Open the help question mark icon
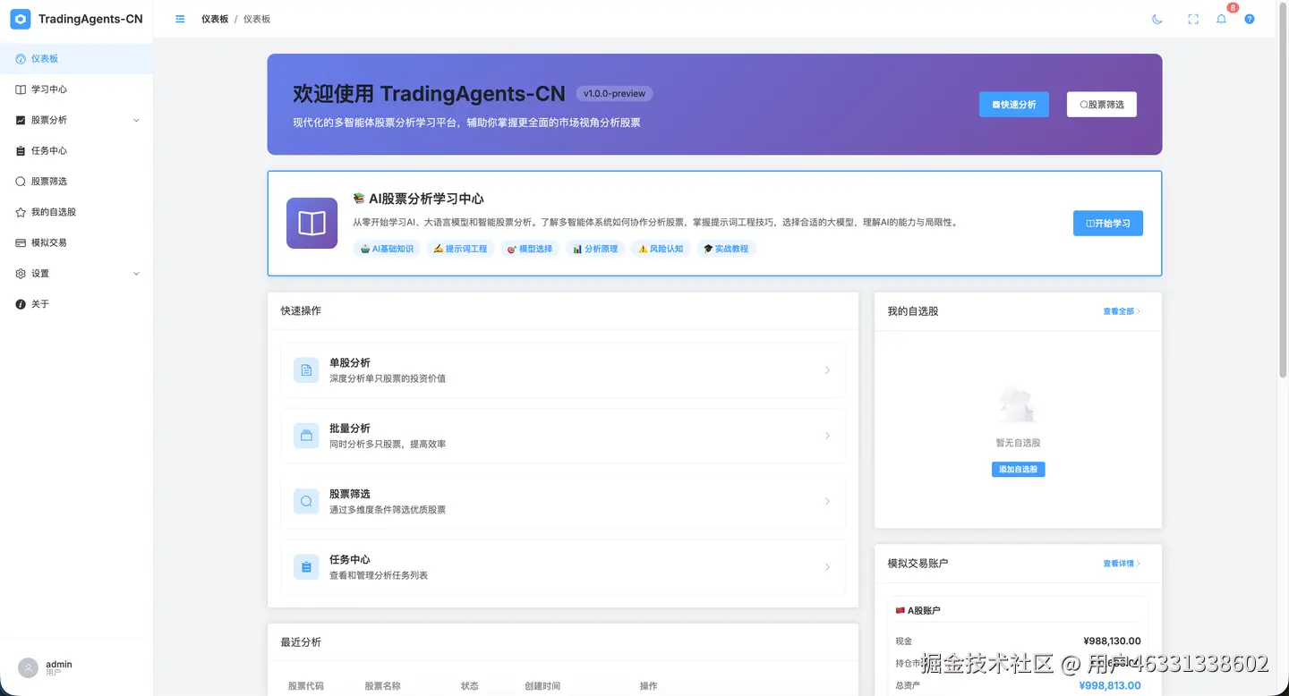1289x696 pixels. [1250, 19]
